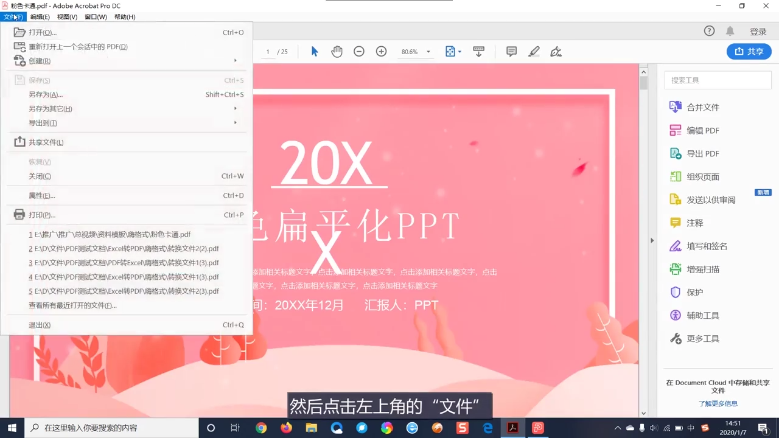The width and height of the screenshot is (779, 438).
Task: Open fourth recent file 转换文件1(3).pdf from Excel转PDF
Action: click(x=127, y=277)
